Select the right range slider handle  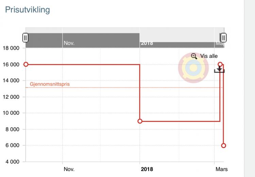click(223, 38)
